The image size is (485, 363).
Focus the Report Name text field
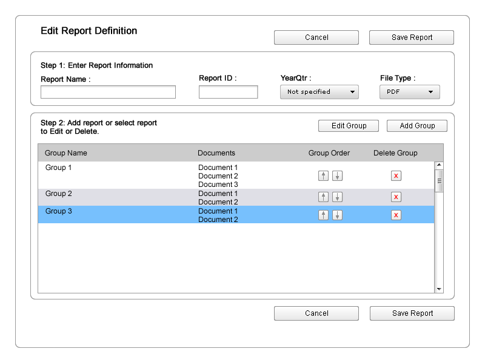pyautogui.click(x=108, y=92)
